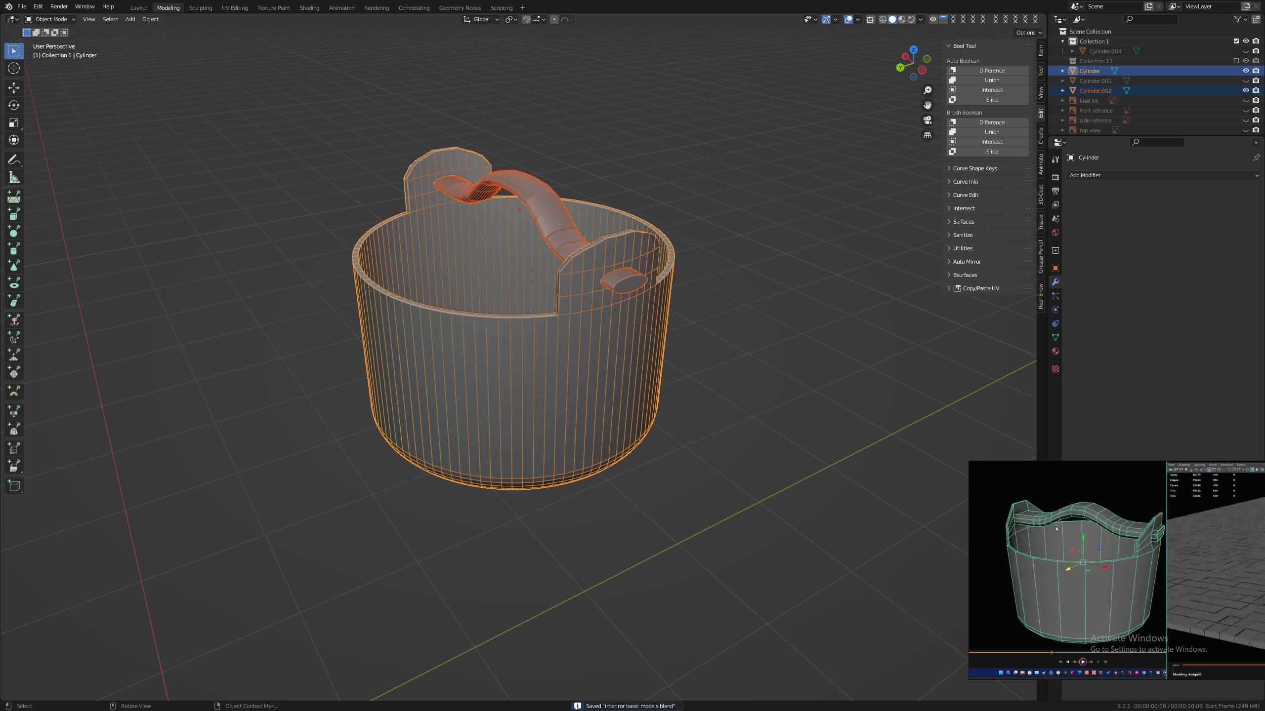1265x711 pixels.
Task: Open World properties tab icon
Action: tap(1055, 233)
